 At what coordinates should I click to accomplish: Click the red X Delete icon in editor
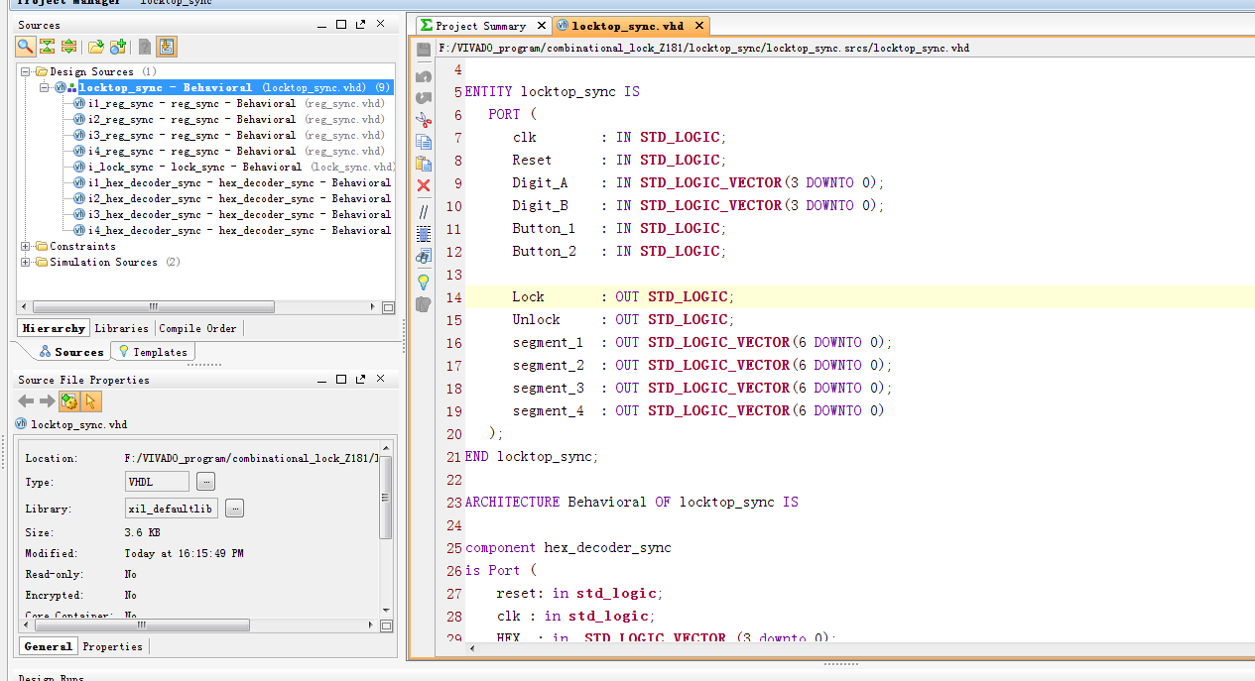click(424, 185)
